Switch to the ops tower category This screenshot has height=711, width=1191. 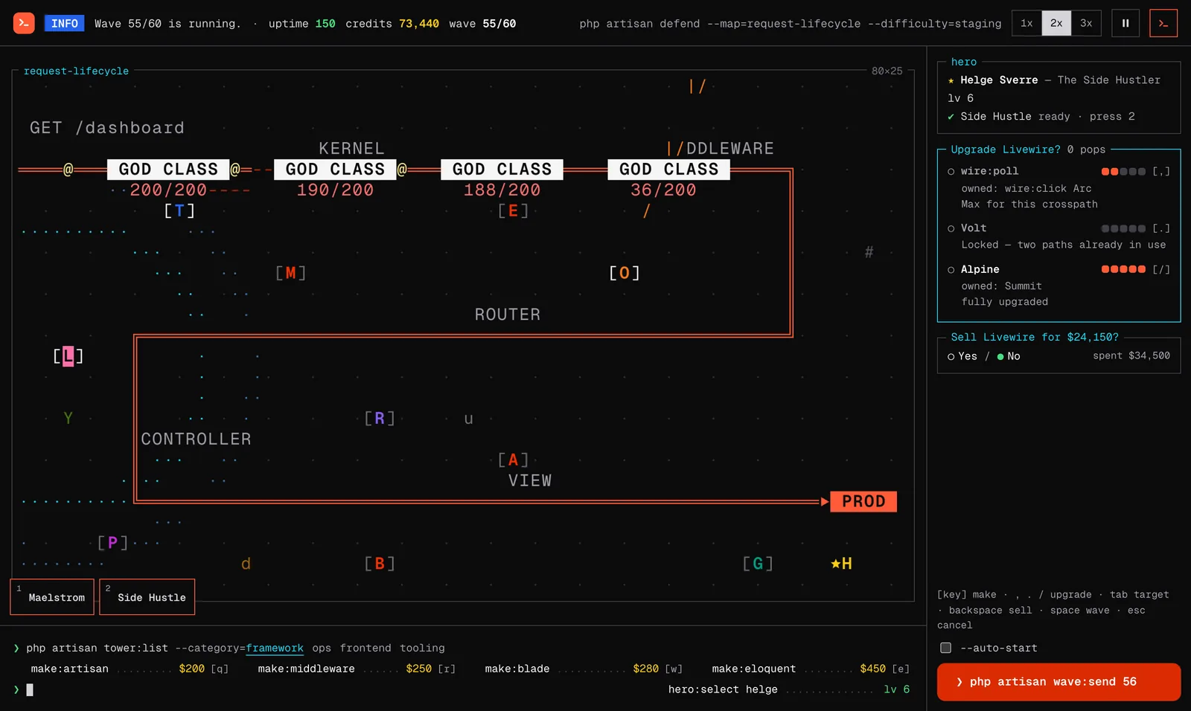pos(322,649)
